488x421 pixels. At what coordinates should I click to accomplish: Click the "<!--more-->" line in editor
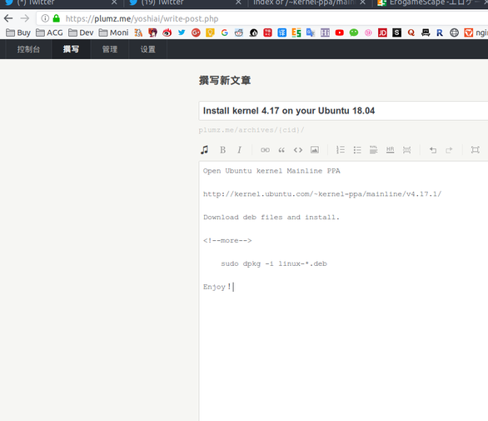pos(227,241)
